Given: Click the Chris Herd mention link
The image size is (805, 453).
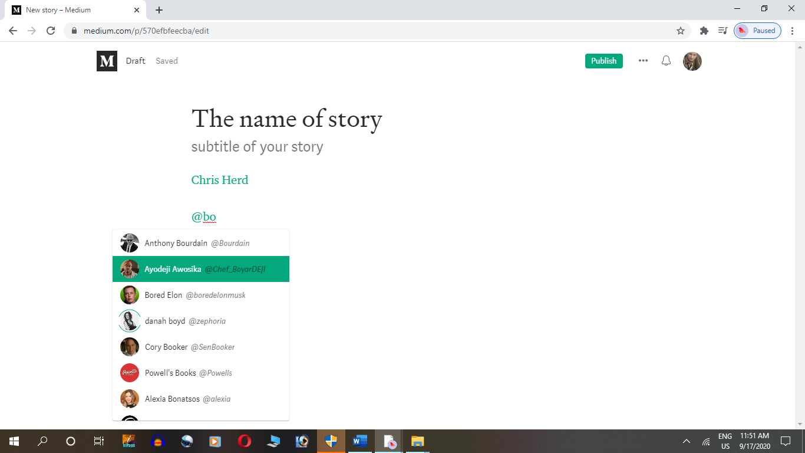Looking at the screenshot, I should click(220, 180).
